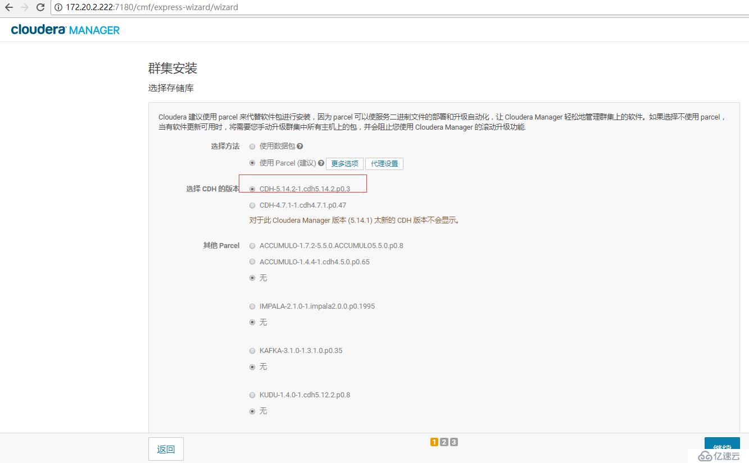
Task: Select 无 under the IMPALA option
Action: click(252, 322)
